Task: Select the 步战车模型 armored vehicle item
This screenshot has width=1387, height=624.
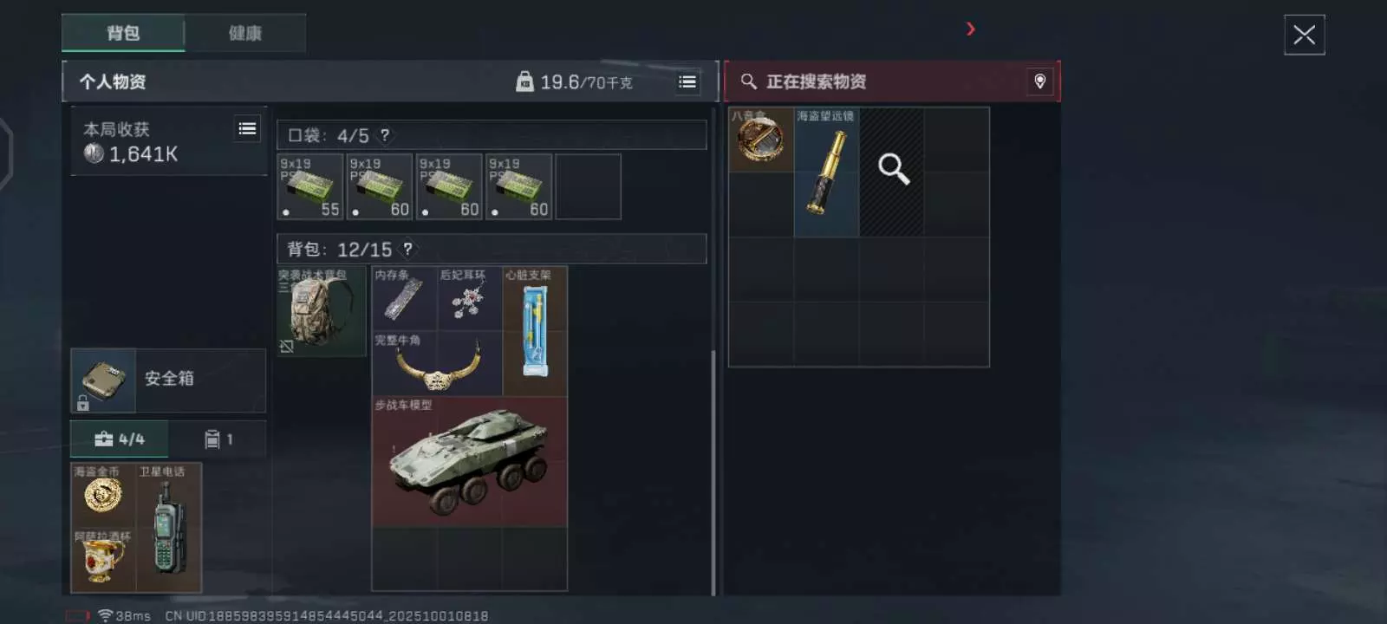Action: coord(469,462)
